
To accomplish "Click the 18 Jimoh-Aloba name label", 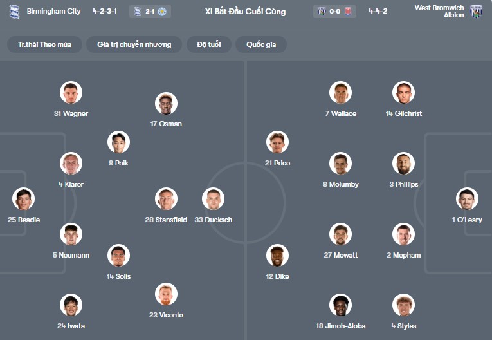I will 340,326.
